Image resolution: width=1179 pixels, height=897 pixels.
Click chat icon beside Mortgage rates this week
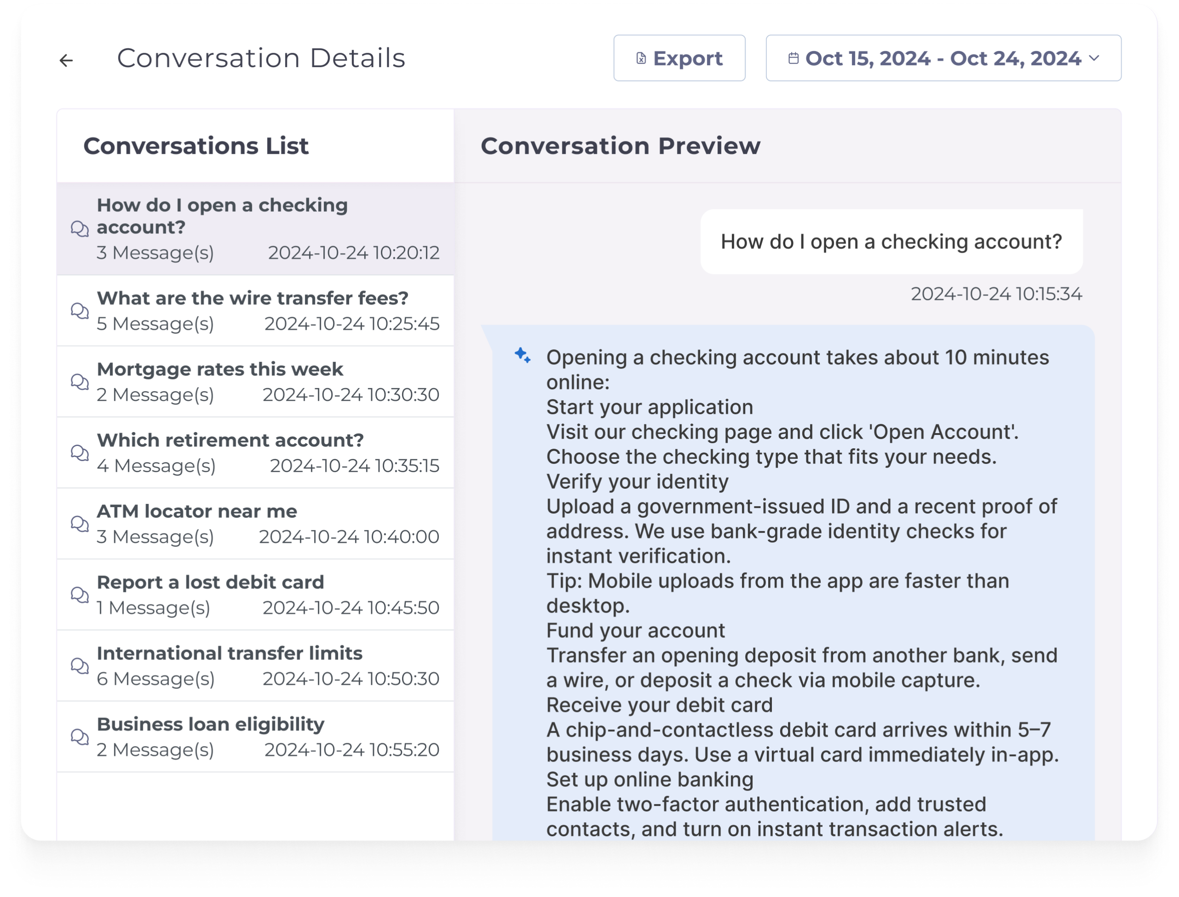[x=80, y=382]
